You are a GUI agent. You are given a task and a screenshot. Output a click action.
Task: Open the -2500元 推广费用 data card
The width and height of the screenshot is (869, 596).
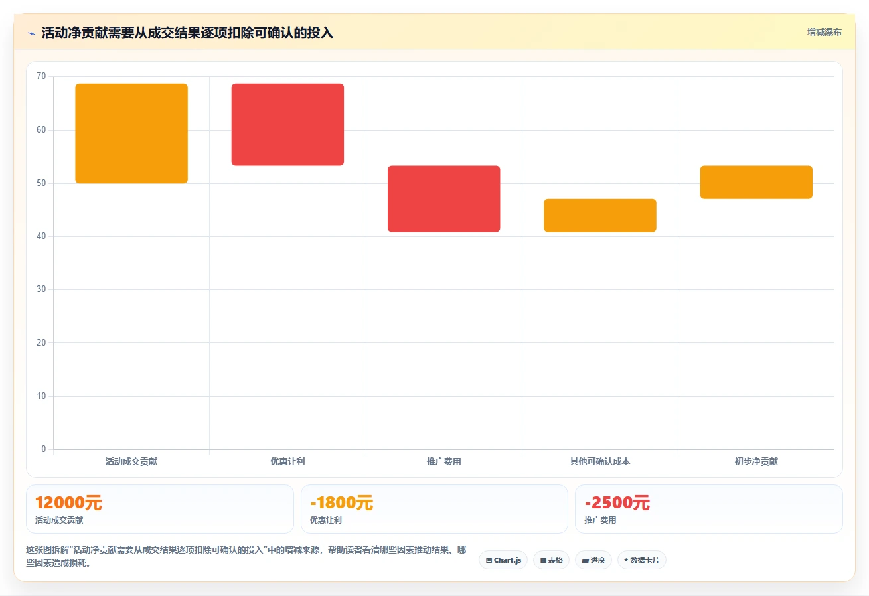tap(709, 509)
